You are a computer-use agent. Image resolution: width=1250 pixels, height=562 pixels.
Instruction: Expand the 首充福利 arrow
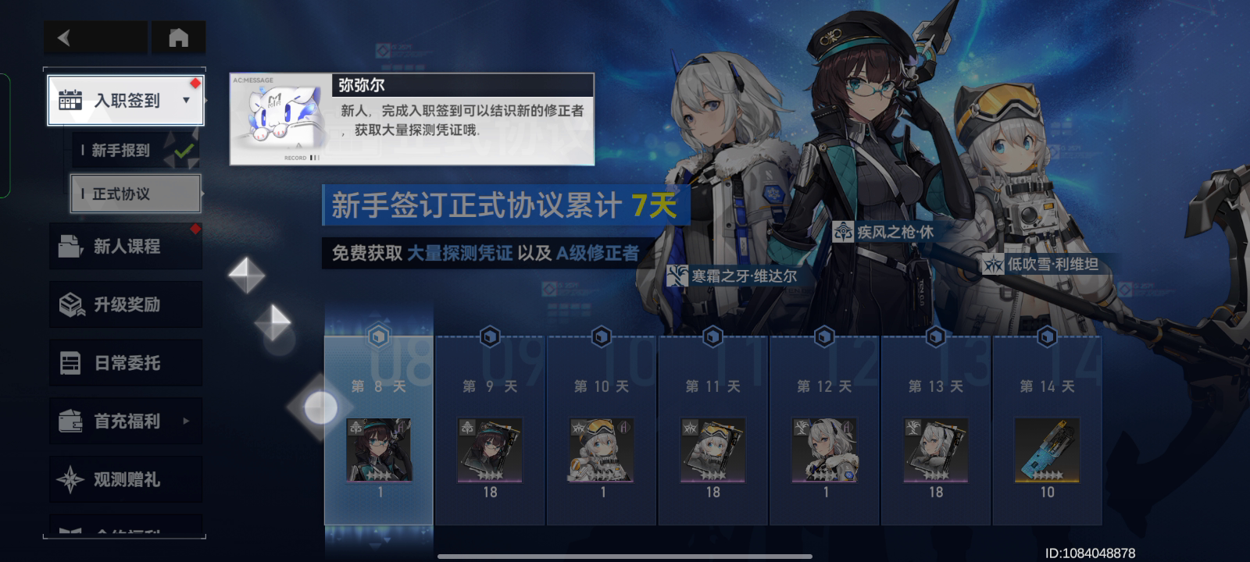tap(186, 421)
